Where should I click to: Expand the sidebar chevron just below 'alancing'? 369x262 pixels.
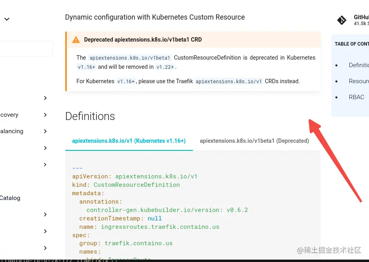tap(45, 148)
